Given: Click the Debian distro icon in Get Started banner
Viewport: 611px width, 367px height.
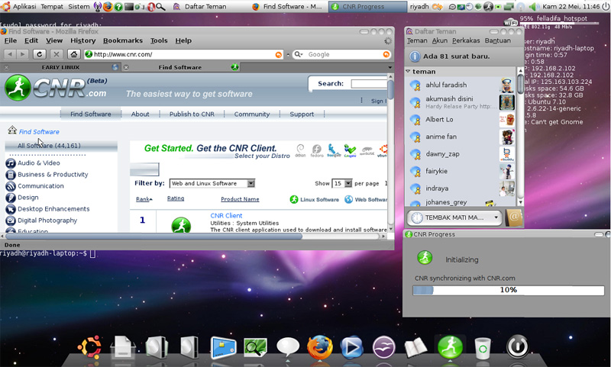Looking at the screenshot, I should 300,150.
